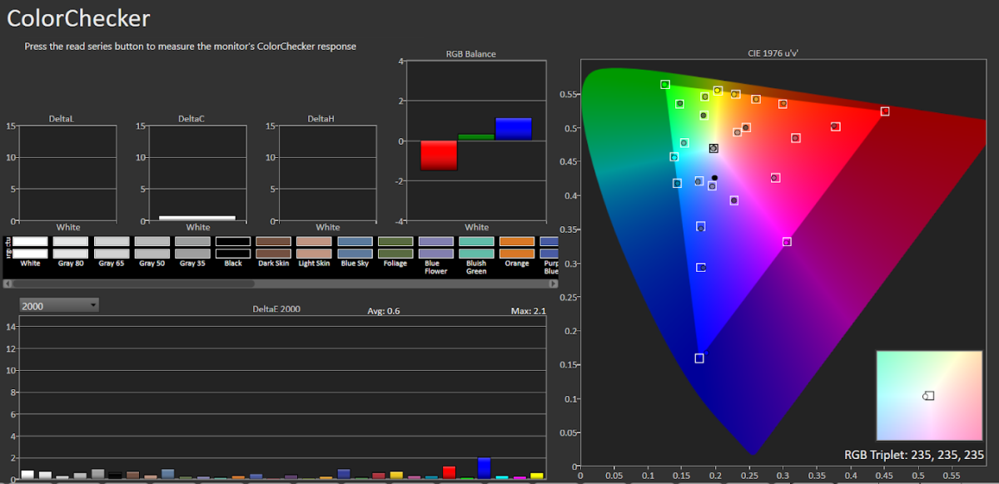Click the green primary target on CIE chart
The height and width of the screenshot is (484, 999).
coord(665,85)
